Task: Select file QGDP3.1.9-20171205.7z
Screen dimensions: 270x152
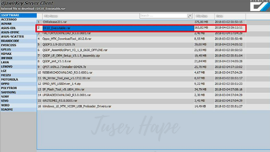Action: click(x=59, y=44)
